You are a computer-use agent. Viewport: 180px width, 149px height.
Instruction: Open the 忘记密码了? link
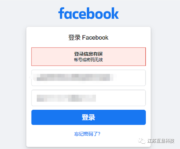[87, 134]
